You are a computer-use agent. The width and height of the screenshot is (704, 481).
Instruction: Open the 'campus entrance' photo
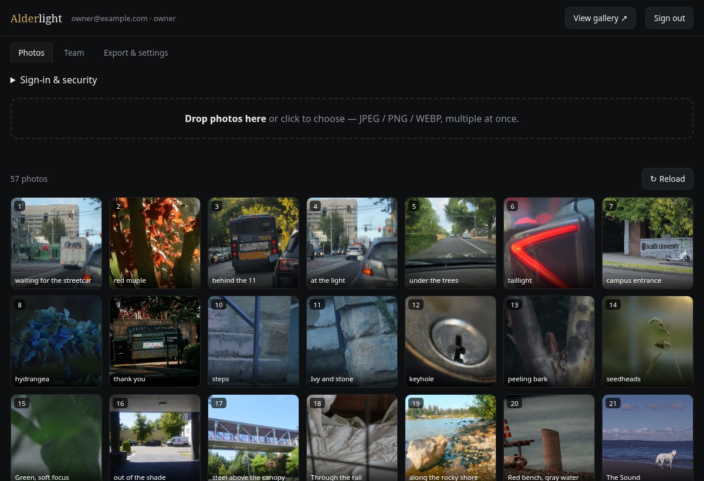point(648,243)
